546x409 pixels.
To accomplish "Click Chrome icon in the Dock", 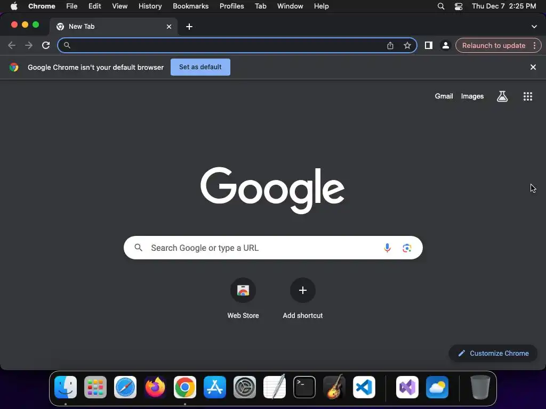I will tap(185, 387).
